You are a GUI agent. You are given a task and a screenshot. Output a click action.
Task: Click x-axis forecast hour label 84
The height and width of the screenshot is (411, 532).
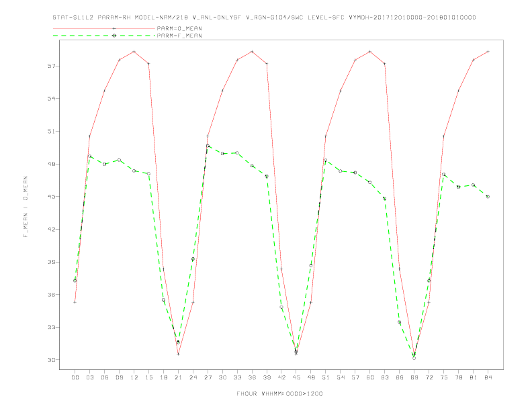click(x=488, y=377)
